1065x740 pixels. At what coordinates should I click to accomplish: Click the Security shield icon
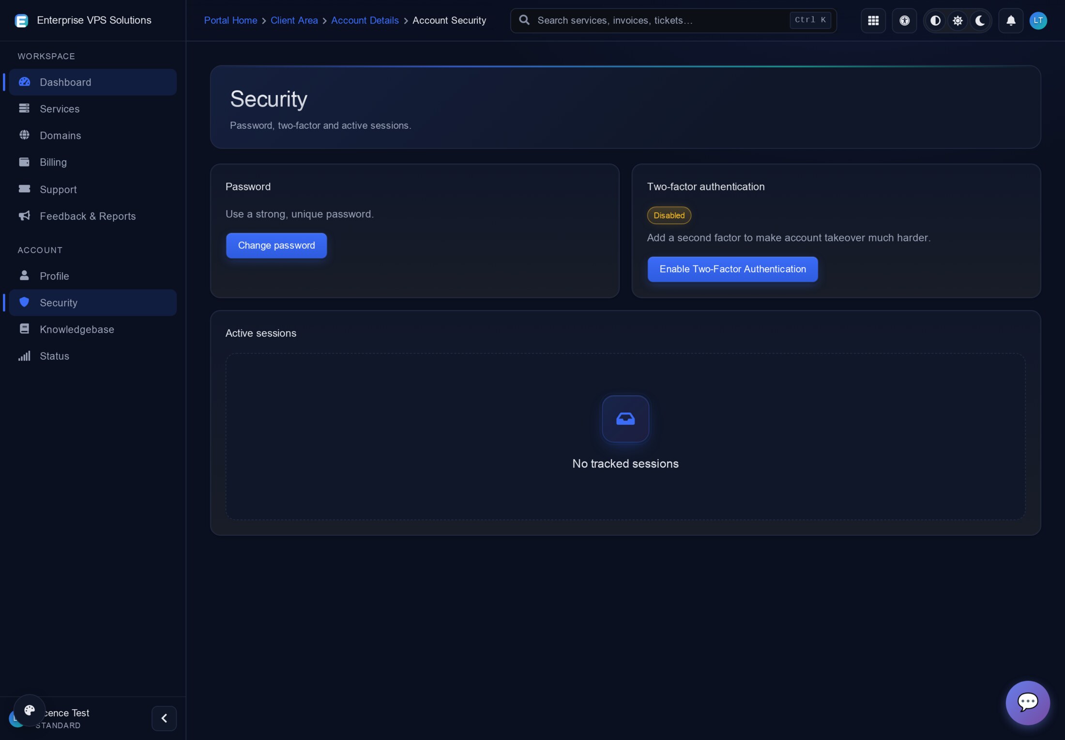[x=24, y=302]
